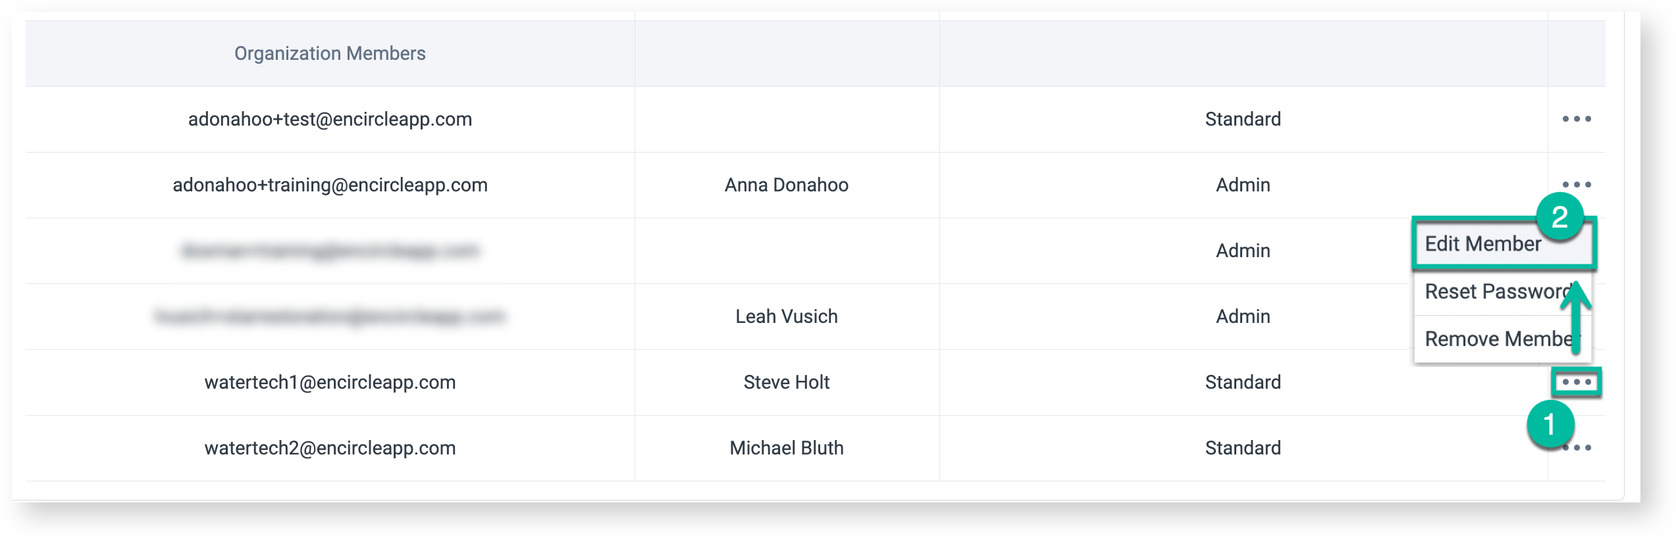Viewport: 1676px width, 538px height.
Task: Click the Organization Members column header
Action: [x=330, y=53]
